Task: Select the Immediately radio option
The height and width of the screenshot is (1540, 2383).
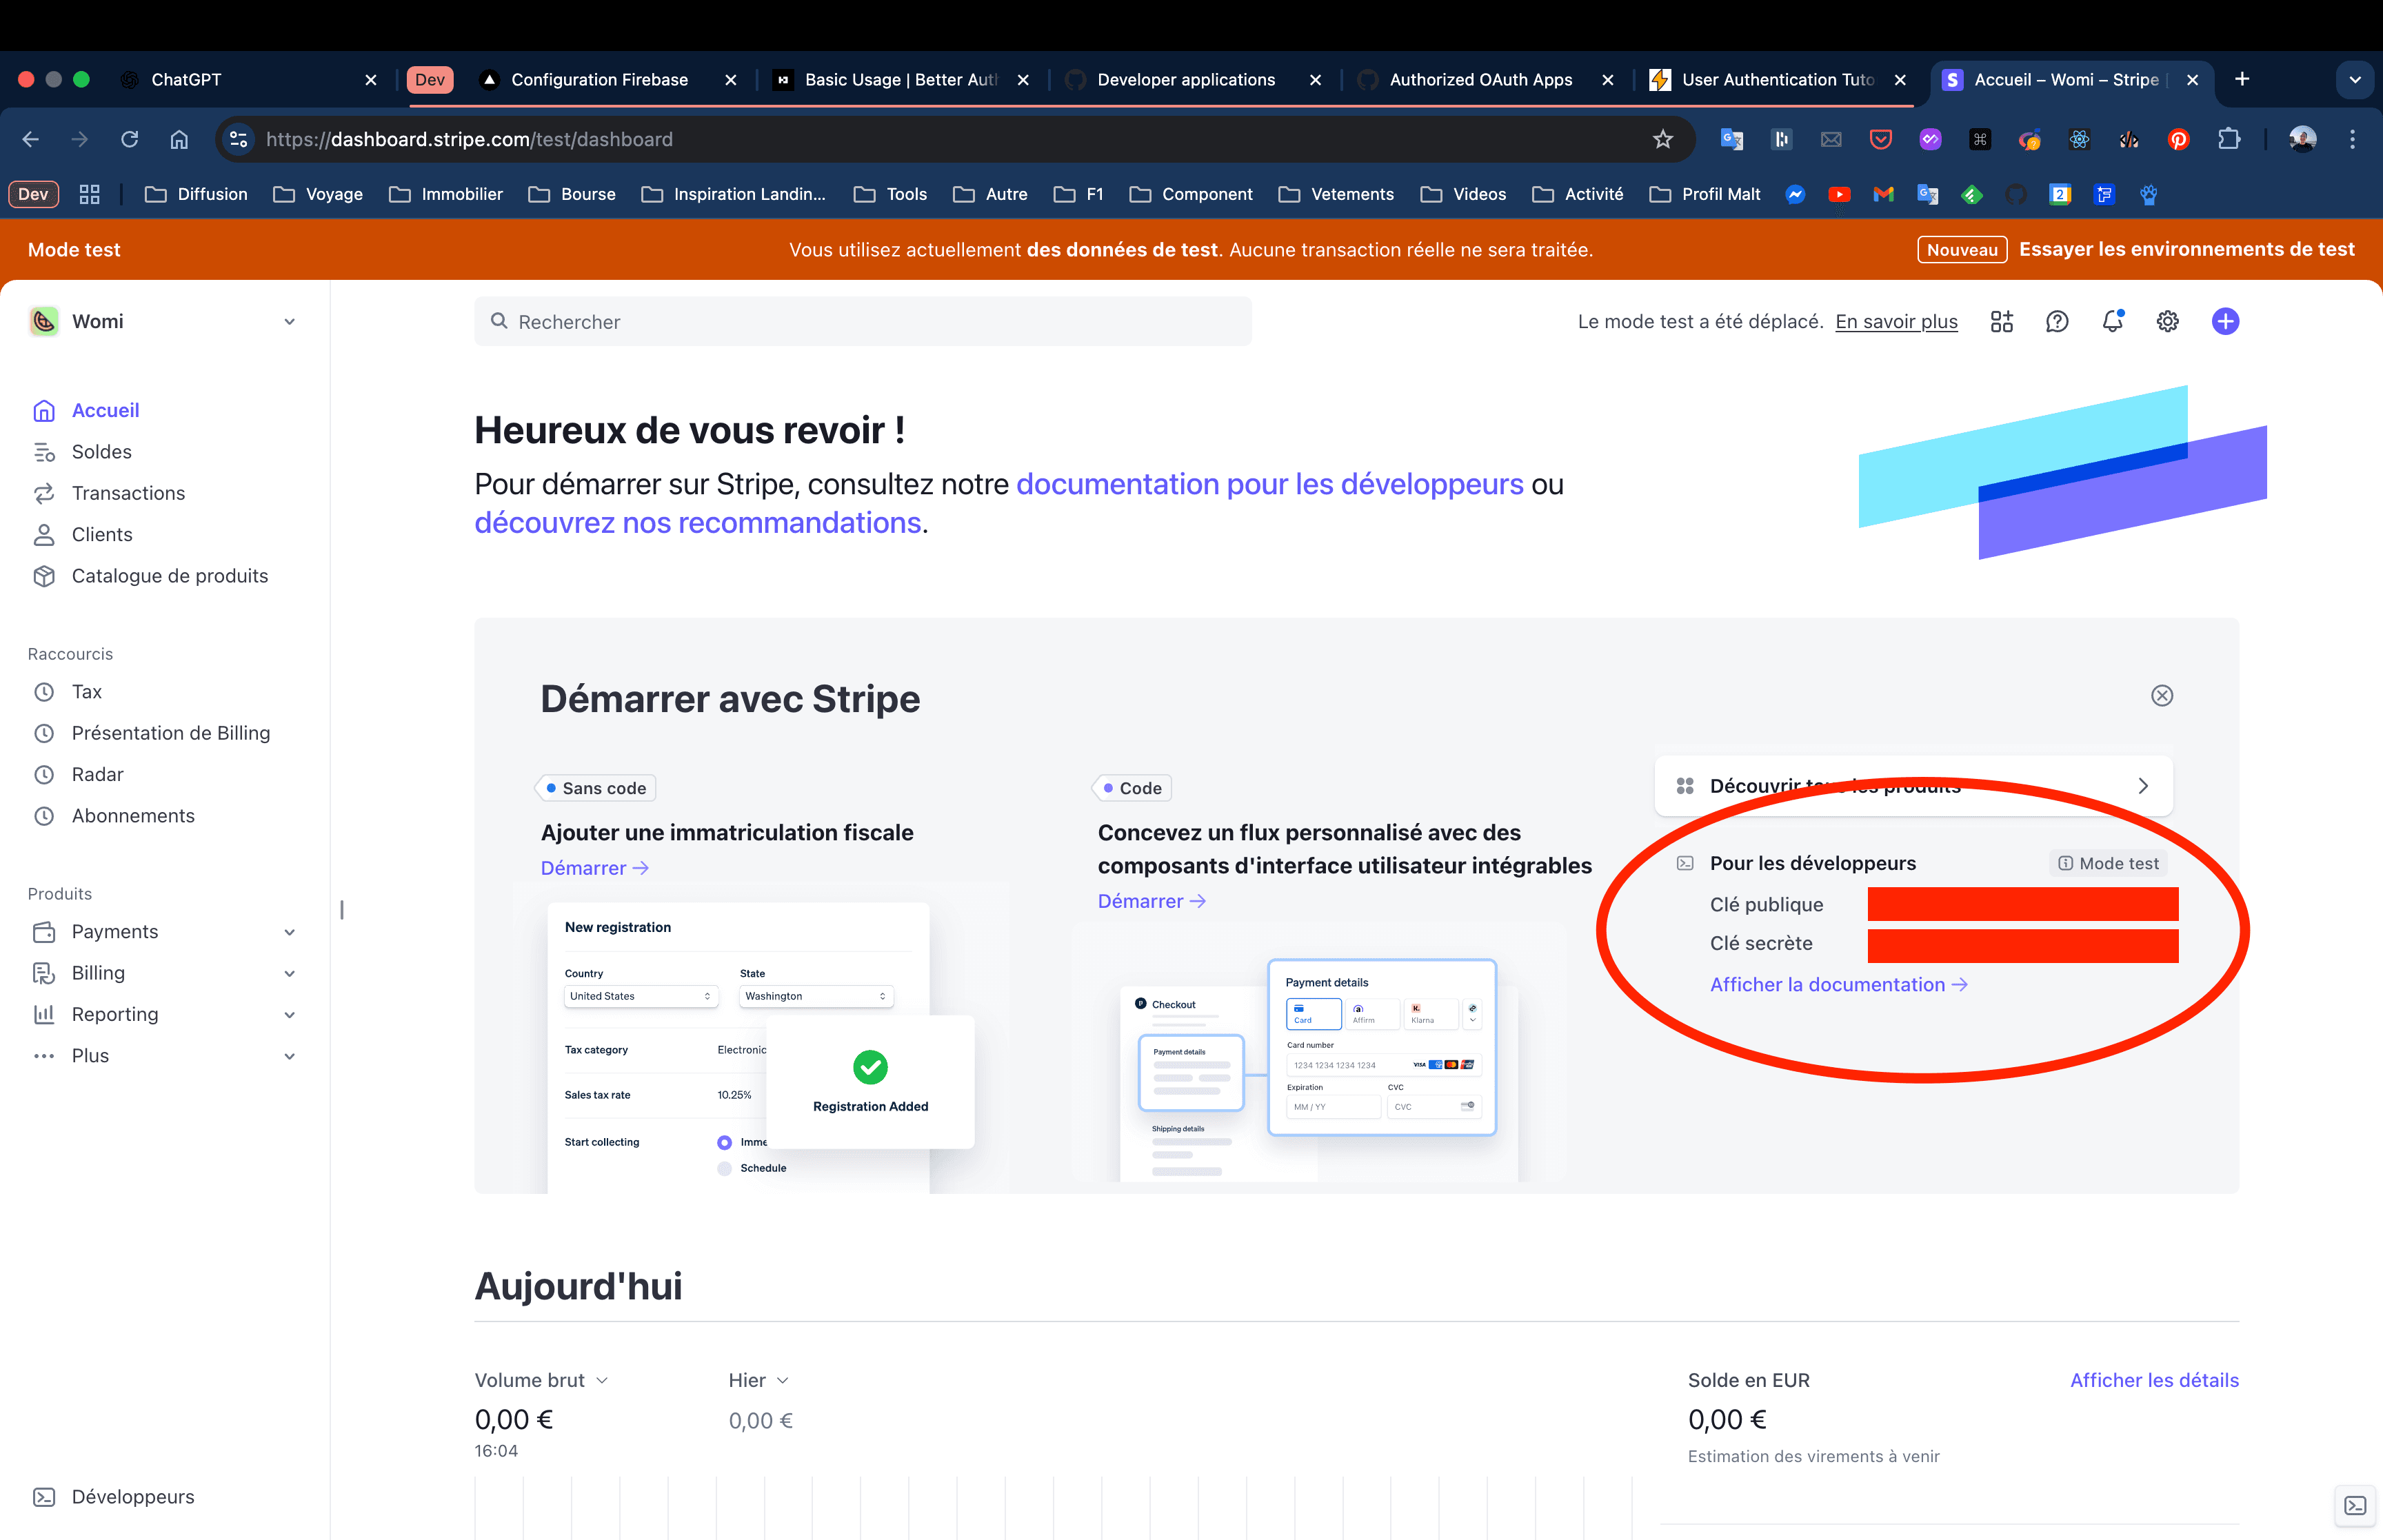Action: 724,1142
